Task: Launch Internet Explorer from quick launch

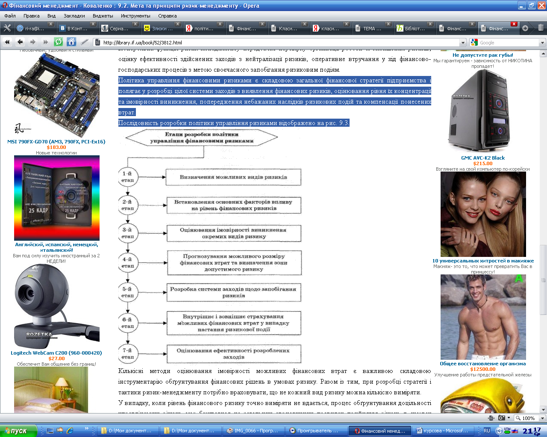Action: click(x=70, y=431)
